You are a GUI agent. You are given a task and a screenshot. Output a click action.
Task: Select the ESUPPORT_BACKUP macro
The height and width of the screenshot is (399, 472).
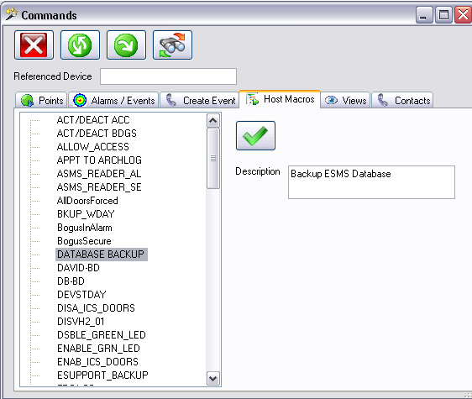pyautogui.click(x=102, y=375)
